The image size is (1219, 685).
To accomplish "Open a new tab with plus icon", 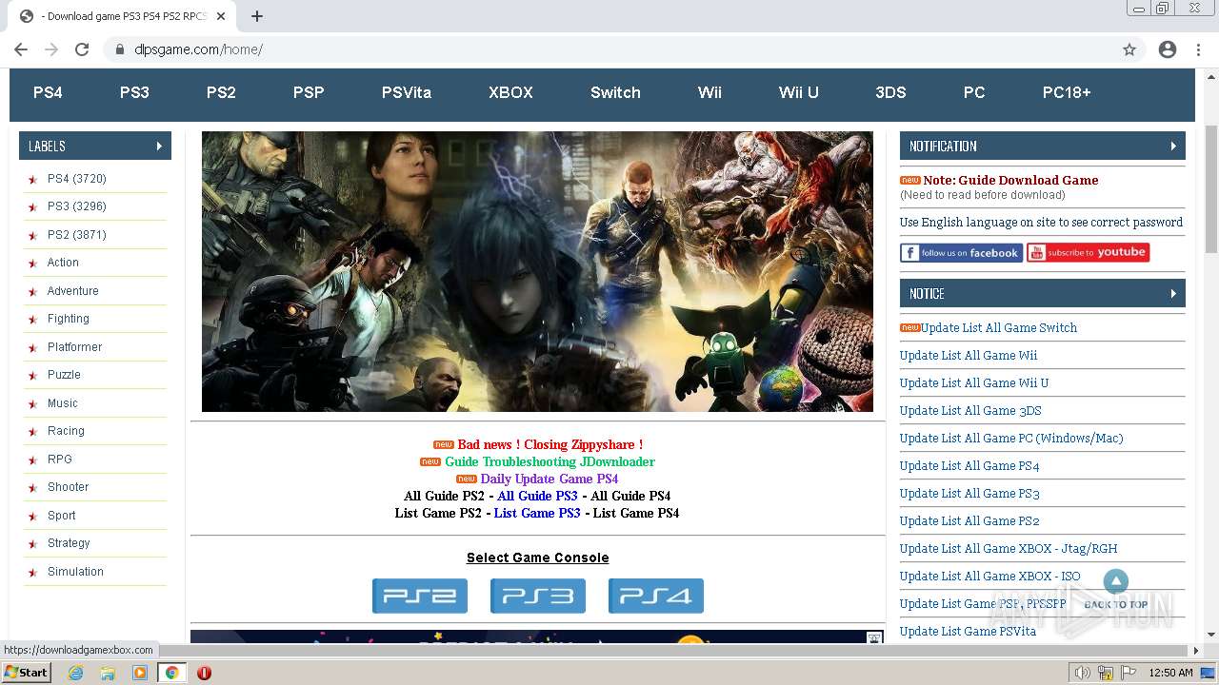I will point(257,16).
